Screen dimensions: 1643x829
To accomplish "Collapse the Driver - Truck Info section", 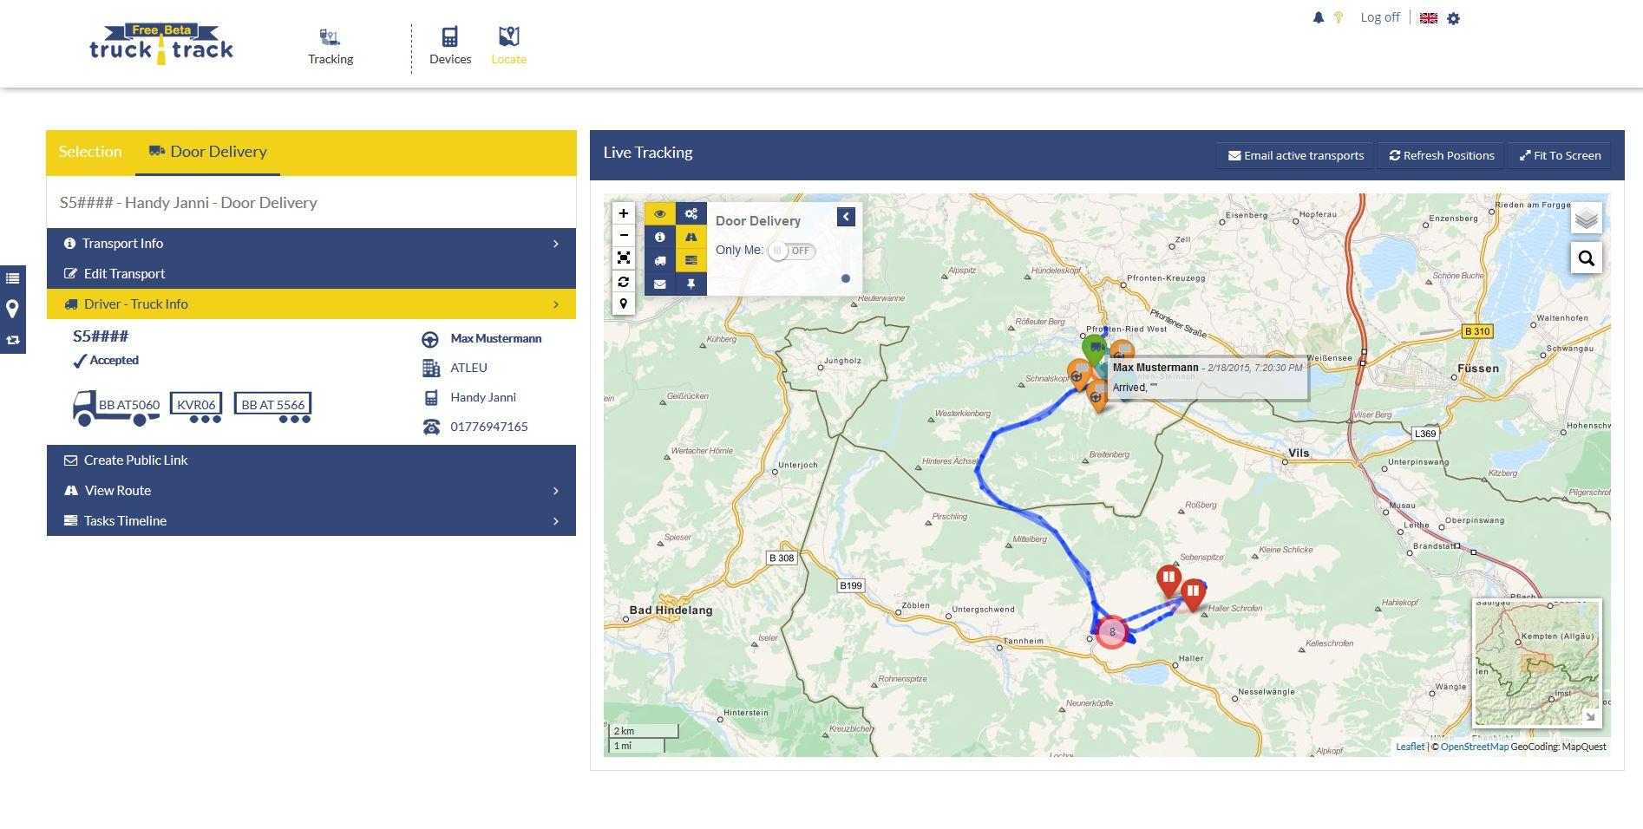I will click(x=311, y=304).
